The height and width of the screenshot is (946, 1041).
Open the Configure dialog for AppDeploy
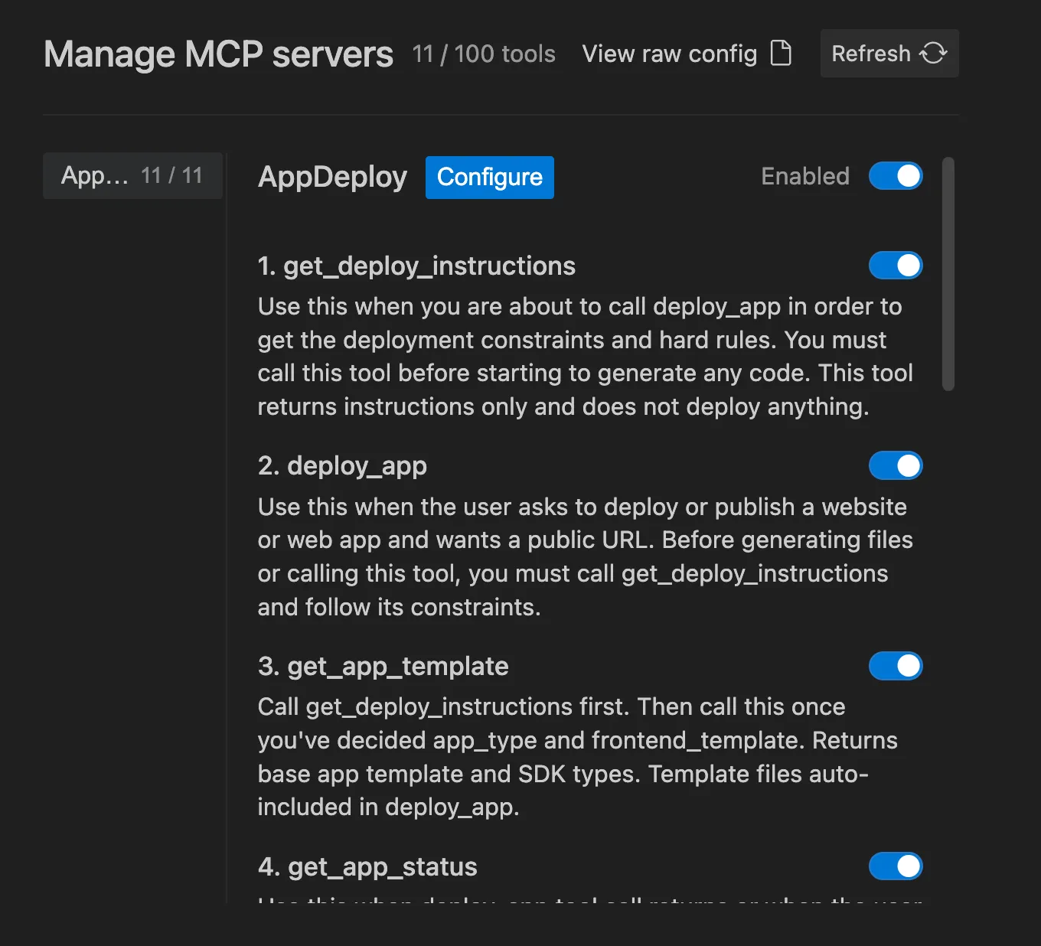click(489, 177)
